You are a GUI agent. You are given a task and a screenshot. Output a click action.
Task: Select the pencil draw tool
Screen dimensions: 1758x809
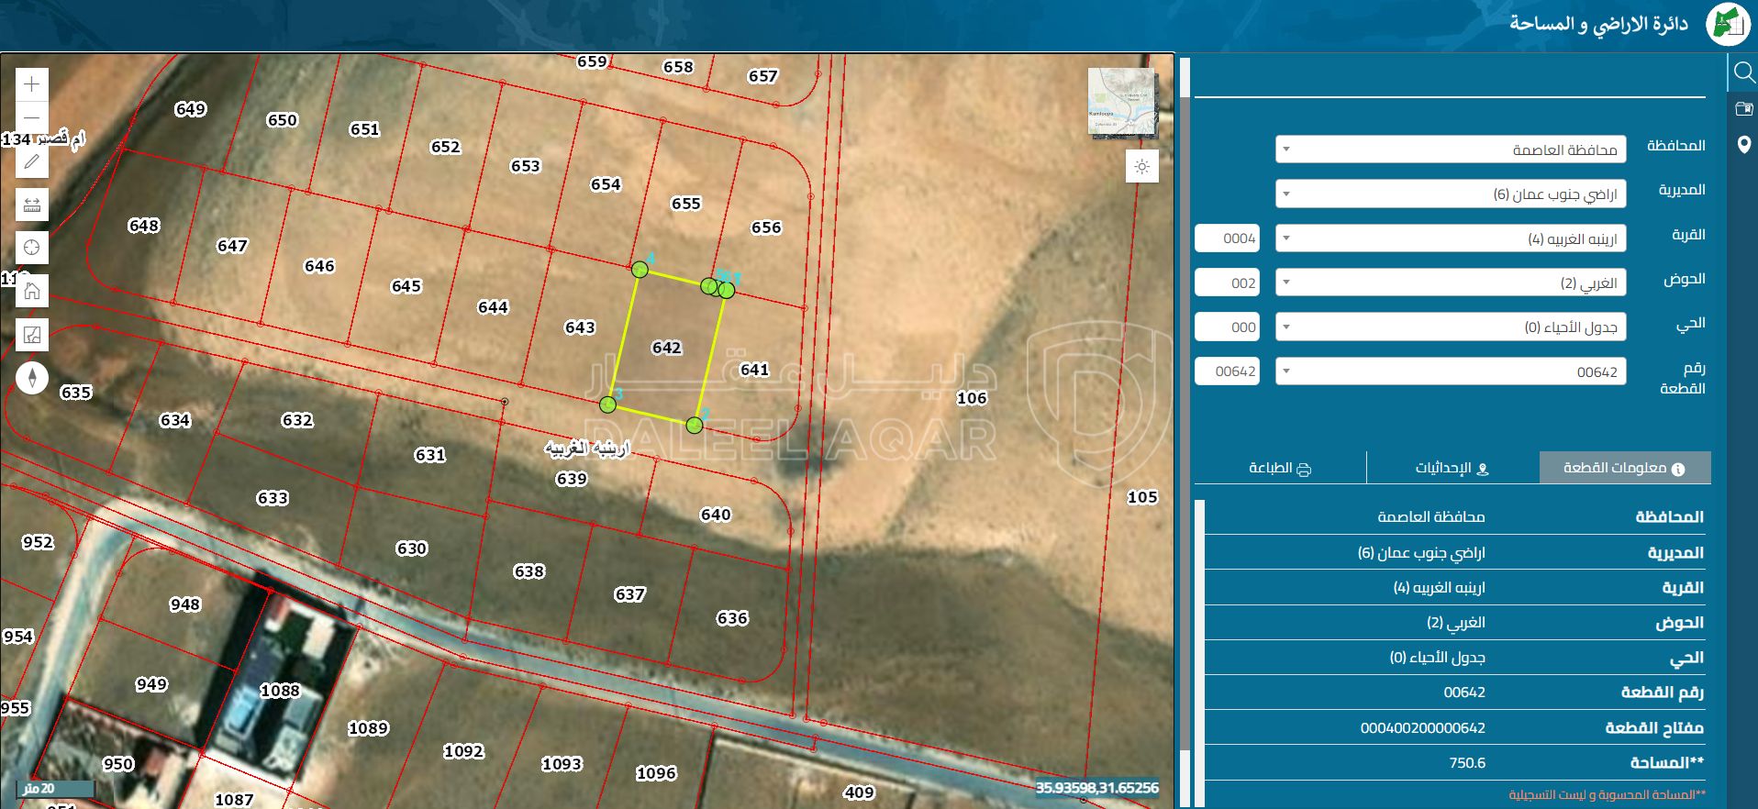click(x=32, y=162)
